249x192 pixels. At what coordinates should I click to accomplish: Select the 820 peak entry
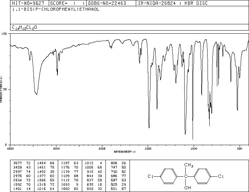[x=90, y=189]
